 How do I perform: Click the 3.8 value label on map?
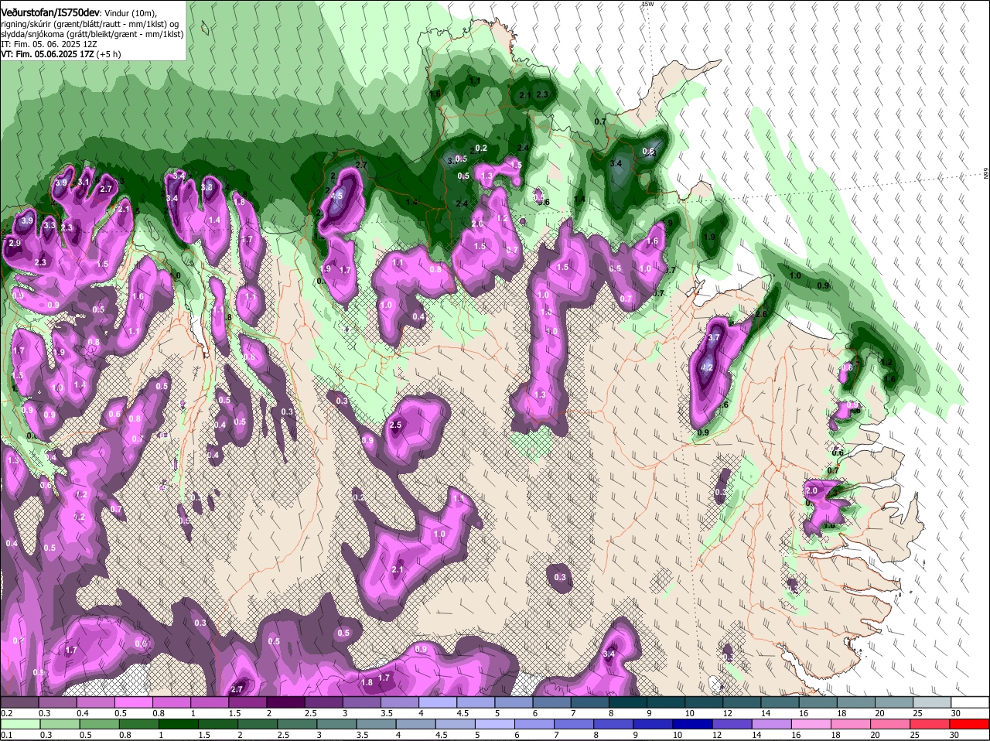207,187
